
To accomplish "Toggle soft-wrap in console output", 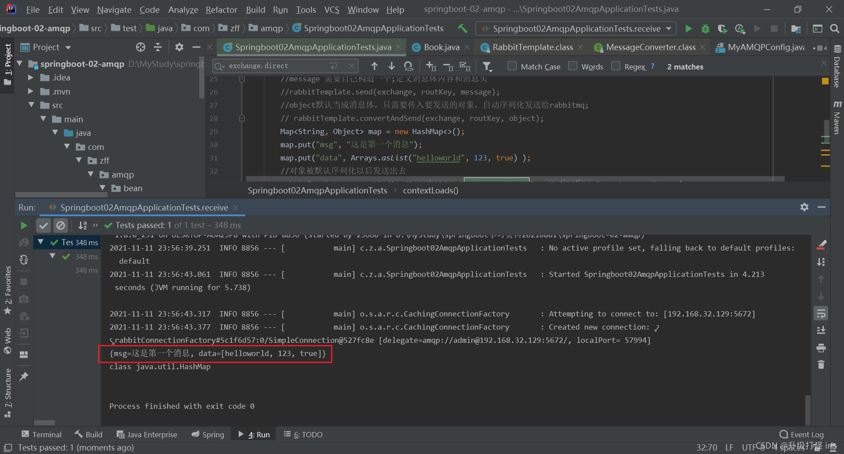I will click(x=821, y=313).
